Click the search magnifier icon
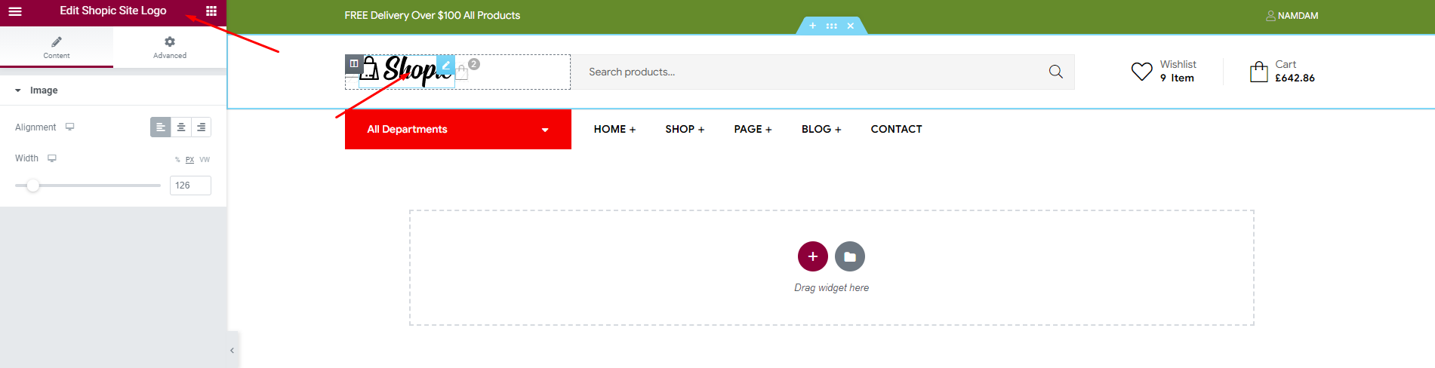 coord(1055,72)
